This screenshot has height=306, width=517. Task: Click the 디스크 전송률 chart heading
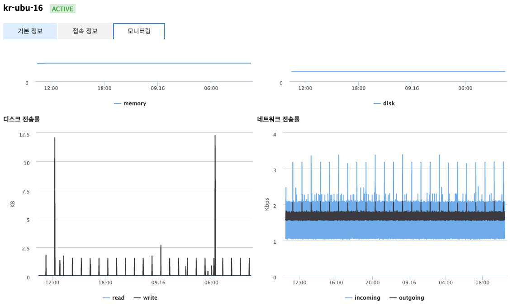click(21, 119)
